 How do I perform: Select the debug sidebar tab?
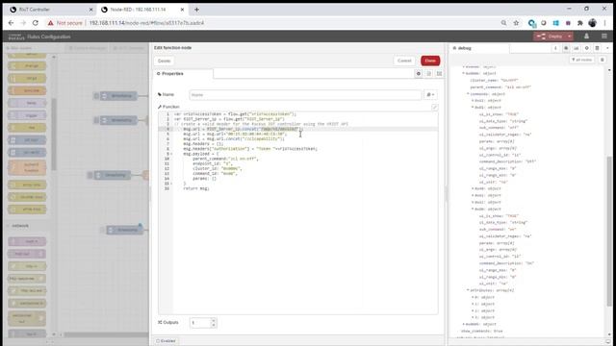[479, 48]
